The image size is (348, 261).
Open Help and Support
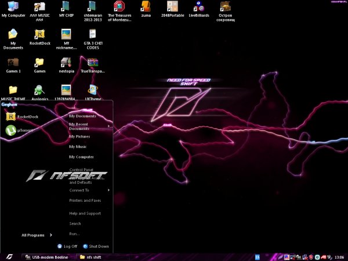pyautogui.click(x=85, y=213)
